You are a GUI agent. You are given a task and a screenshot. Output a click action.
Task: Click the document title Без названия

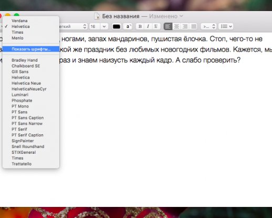(121, 16)
